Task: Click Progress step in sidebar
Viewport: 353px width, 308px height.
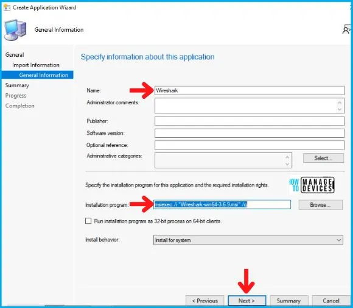Action: (16, 95)
